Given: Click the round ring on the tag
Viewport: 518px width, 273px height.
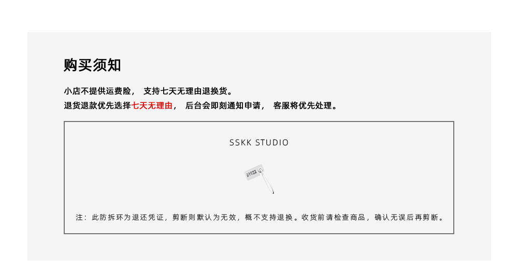Looking at the screenshot, I should pyautogui.click(x=261, y=170).
